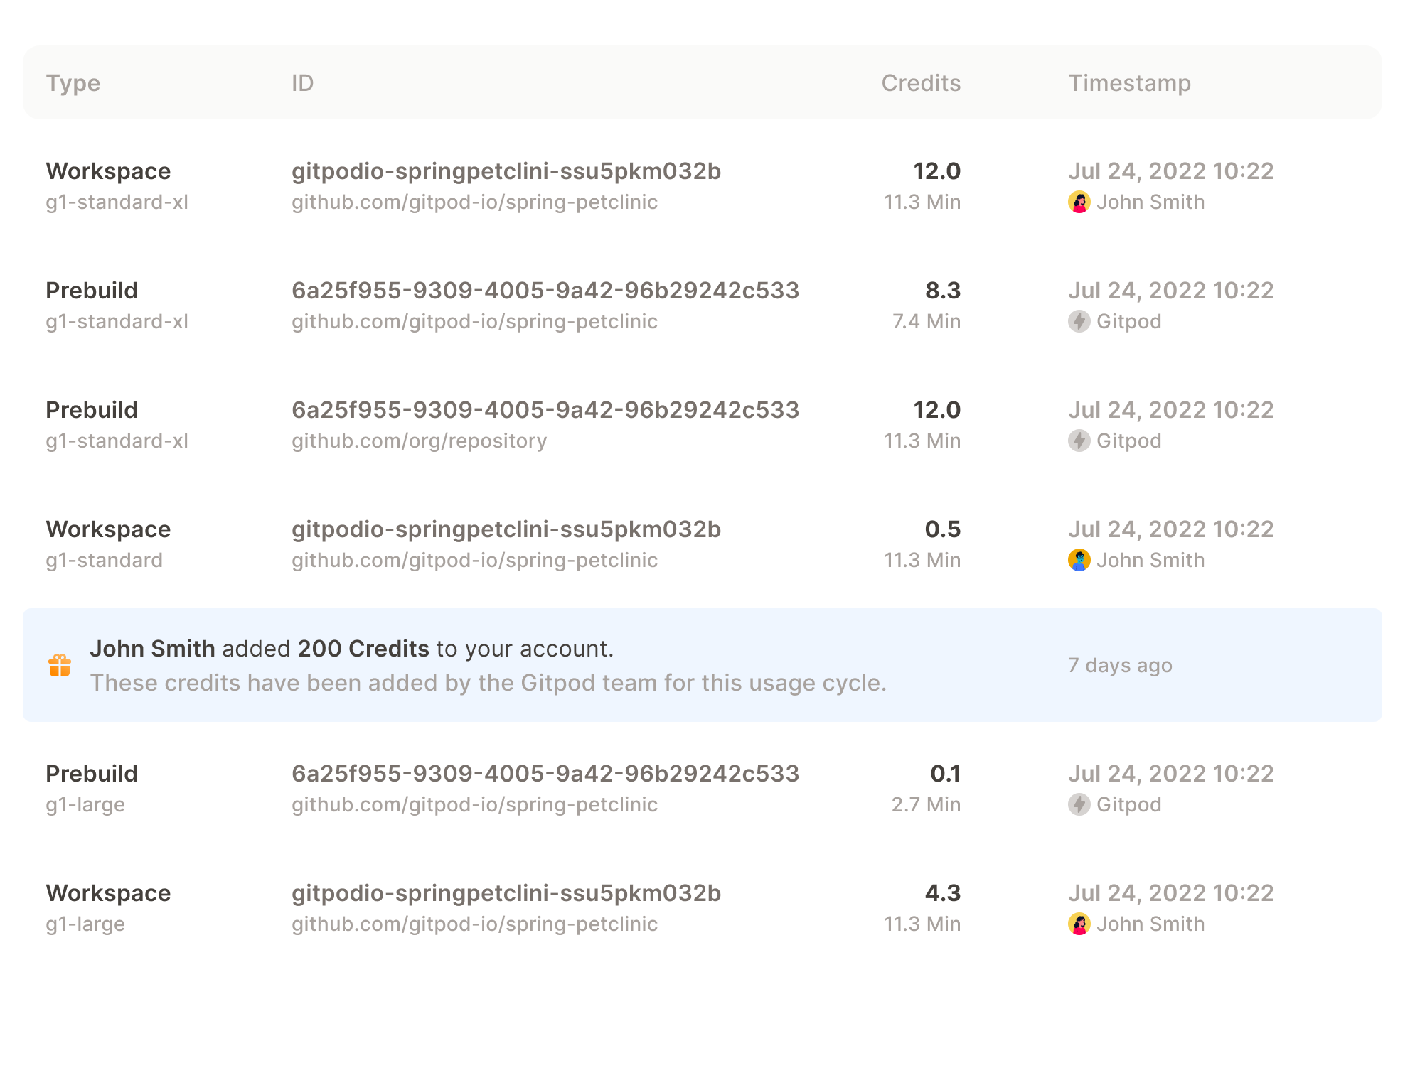Click Workspace type label in 0.5 credits row
This screenshot has height=1080, width=1415.
pyautogui.click(x=108, y=530)
